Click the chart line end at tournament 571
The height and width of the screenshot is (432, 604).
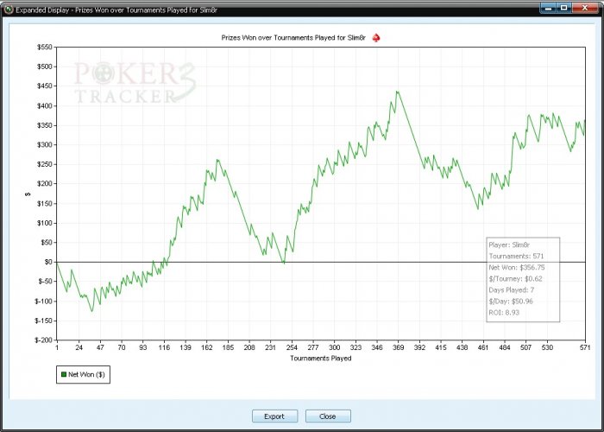[x=585, y=121]
